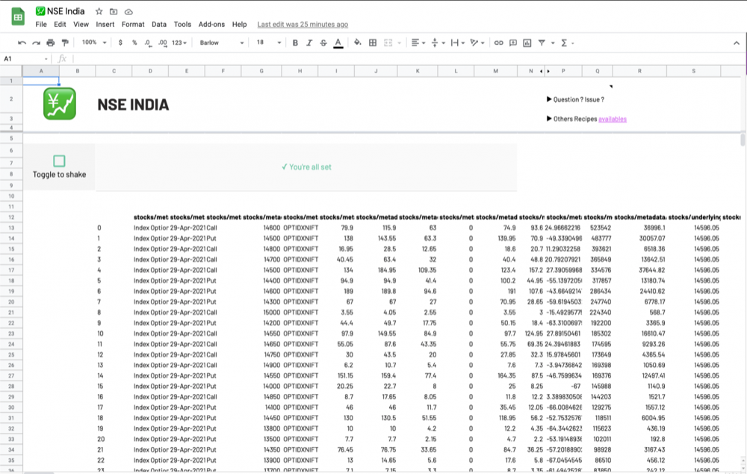Screen dimensions: 747x474
Task: Open 'Last edit was 25 minutes ago' link
Action: click(303, 25)
